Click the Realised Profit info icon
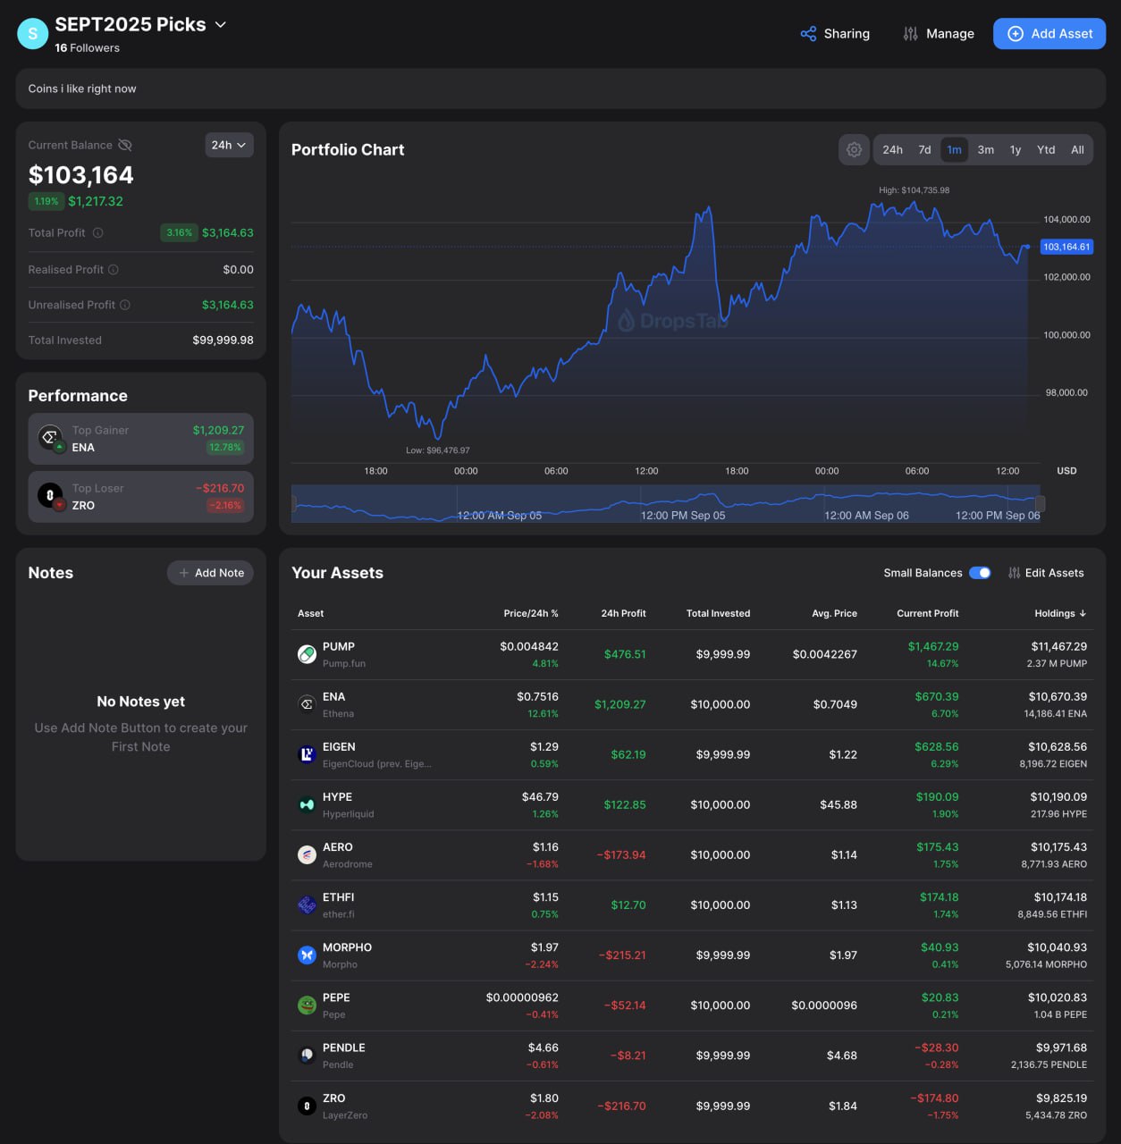 [x=114, y=270]
